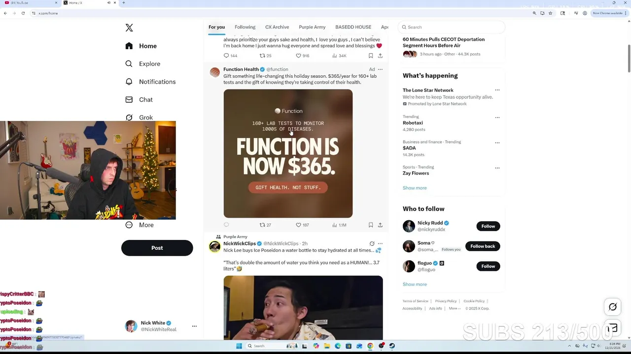Click the X logo in the sidebar

[129, 28]
